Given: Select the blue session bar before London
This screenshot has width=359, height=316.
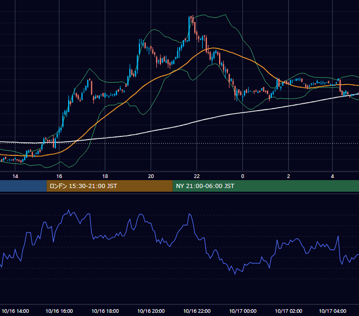Looking at the screenshot, I should [23, 186].
